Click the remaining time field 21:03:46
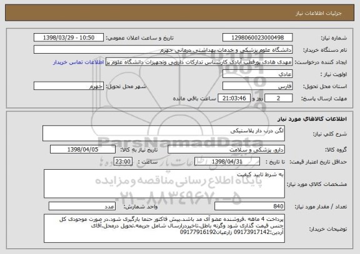The width and height of the screenshot is (360, 254). tap(234, 98)
